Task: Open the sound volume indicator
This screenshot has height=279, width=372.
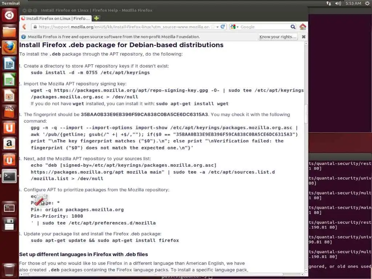Action: point(338,3)
